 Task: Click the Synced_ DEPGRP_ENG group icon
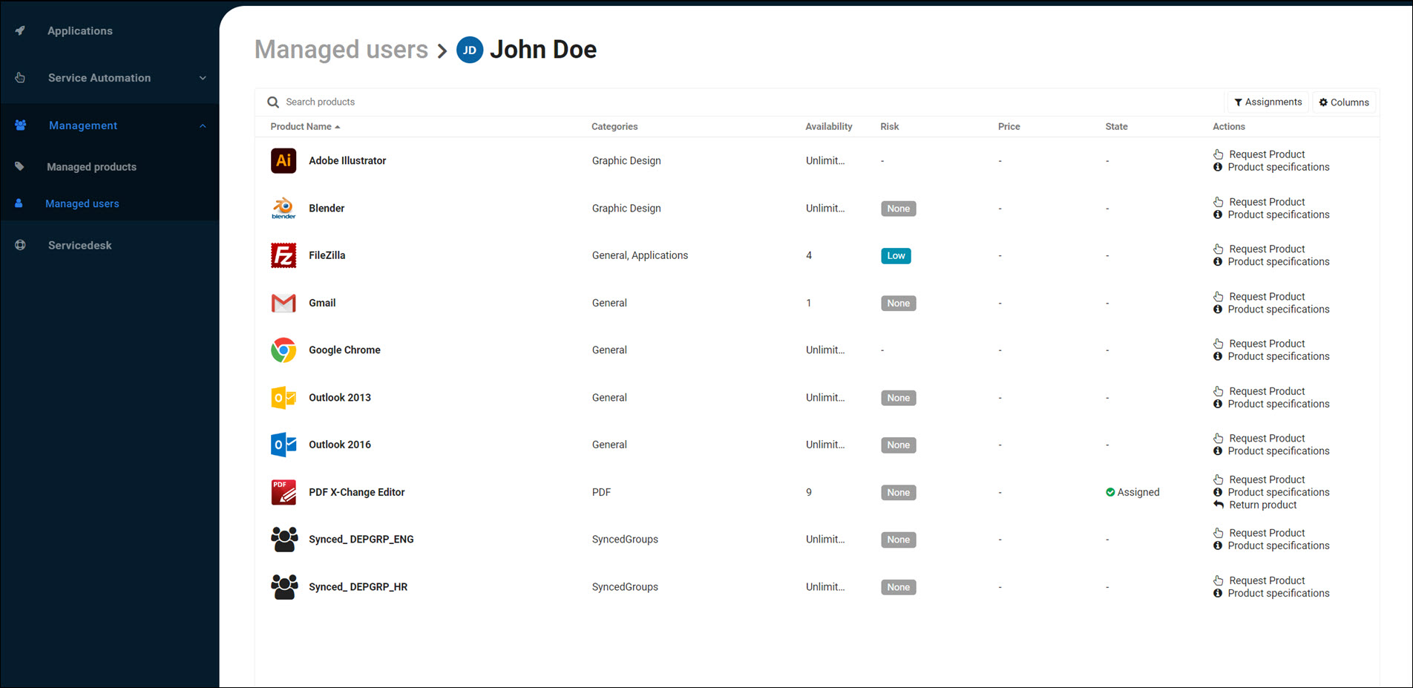tap(284, 540)
